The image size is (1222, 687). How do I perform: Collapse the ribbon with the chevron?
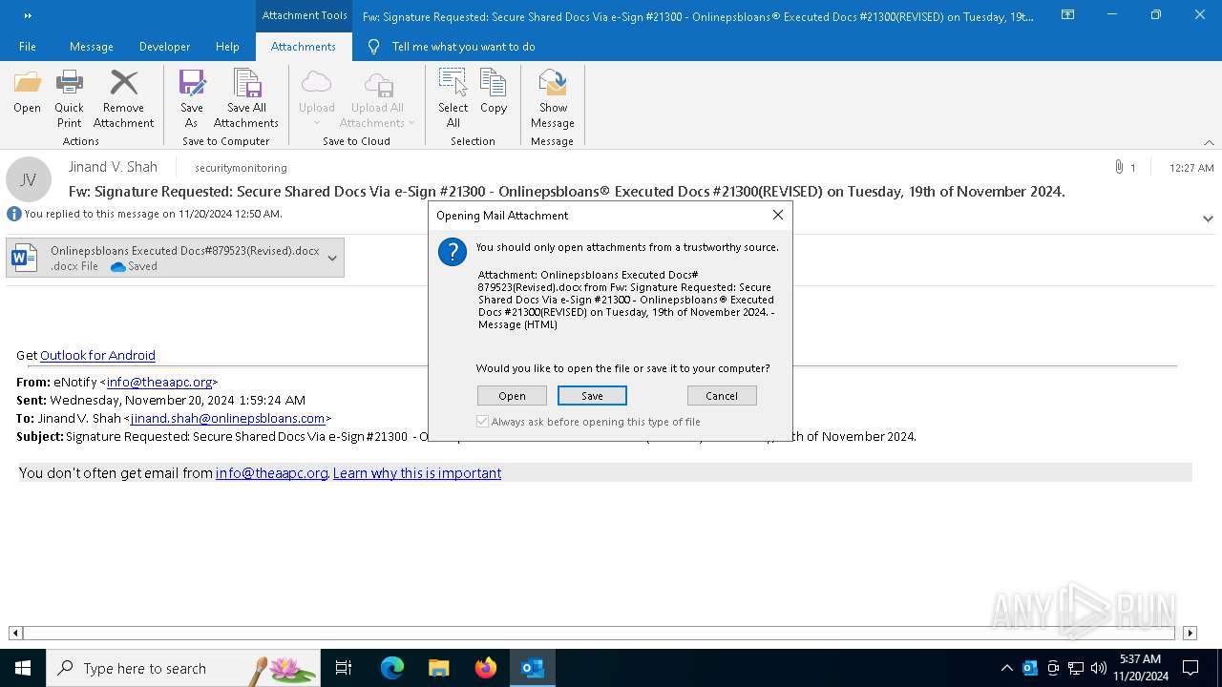click(x=1209, y=142)
